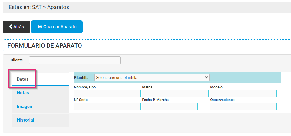Viewport: 291px width, 136px height.
Task: Click into the Marca field
Action: (175, 94)
